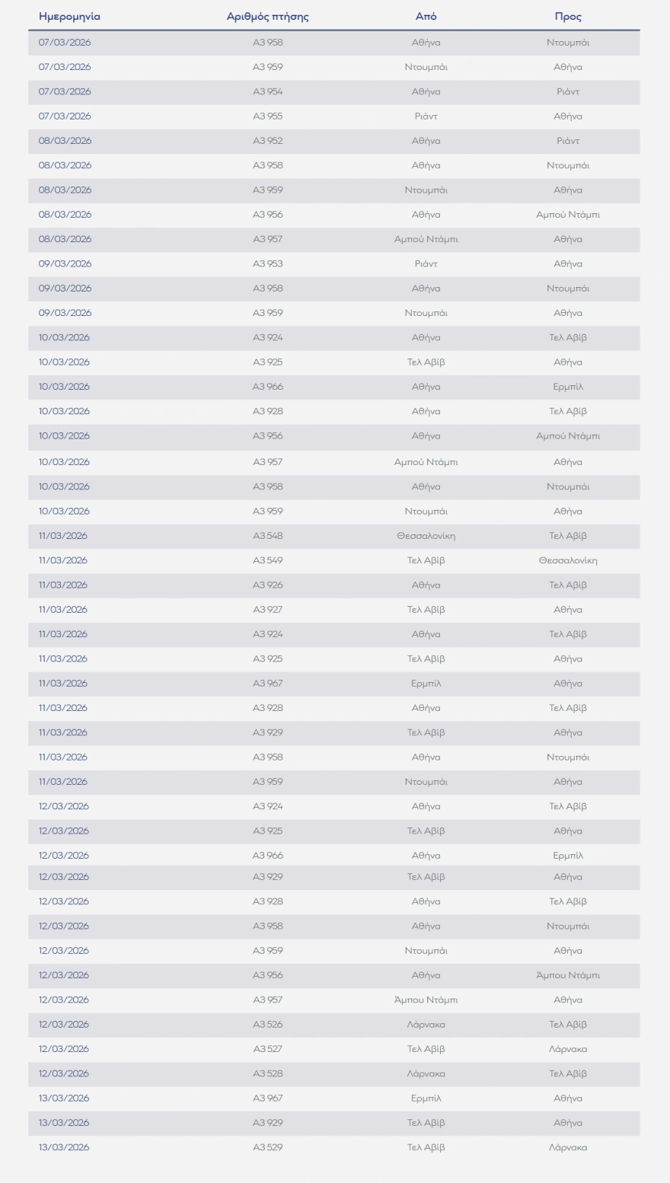Click Θεσσαλονίκη in the Από column
The height and width of the screenshot is (1183, 670).
tap(426, 536)
